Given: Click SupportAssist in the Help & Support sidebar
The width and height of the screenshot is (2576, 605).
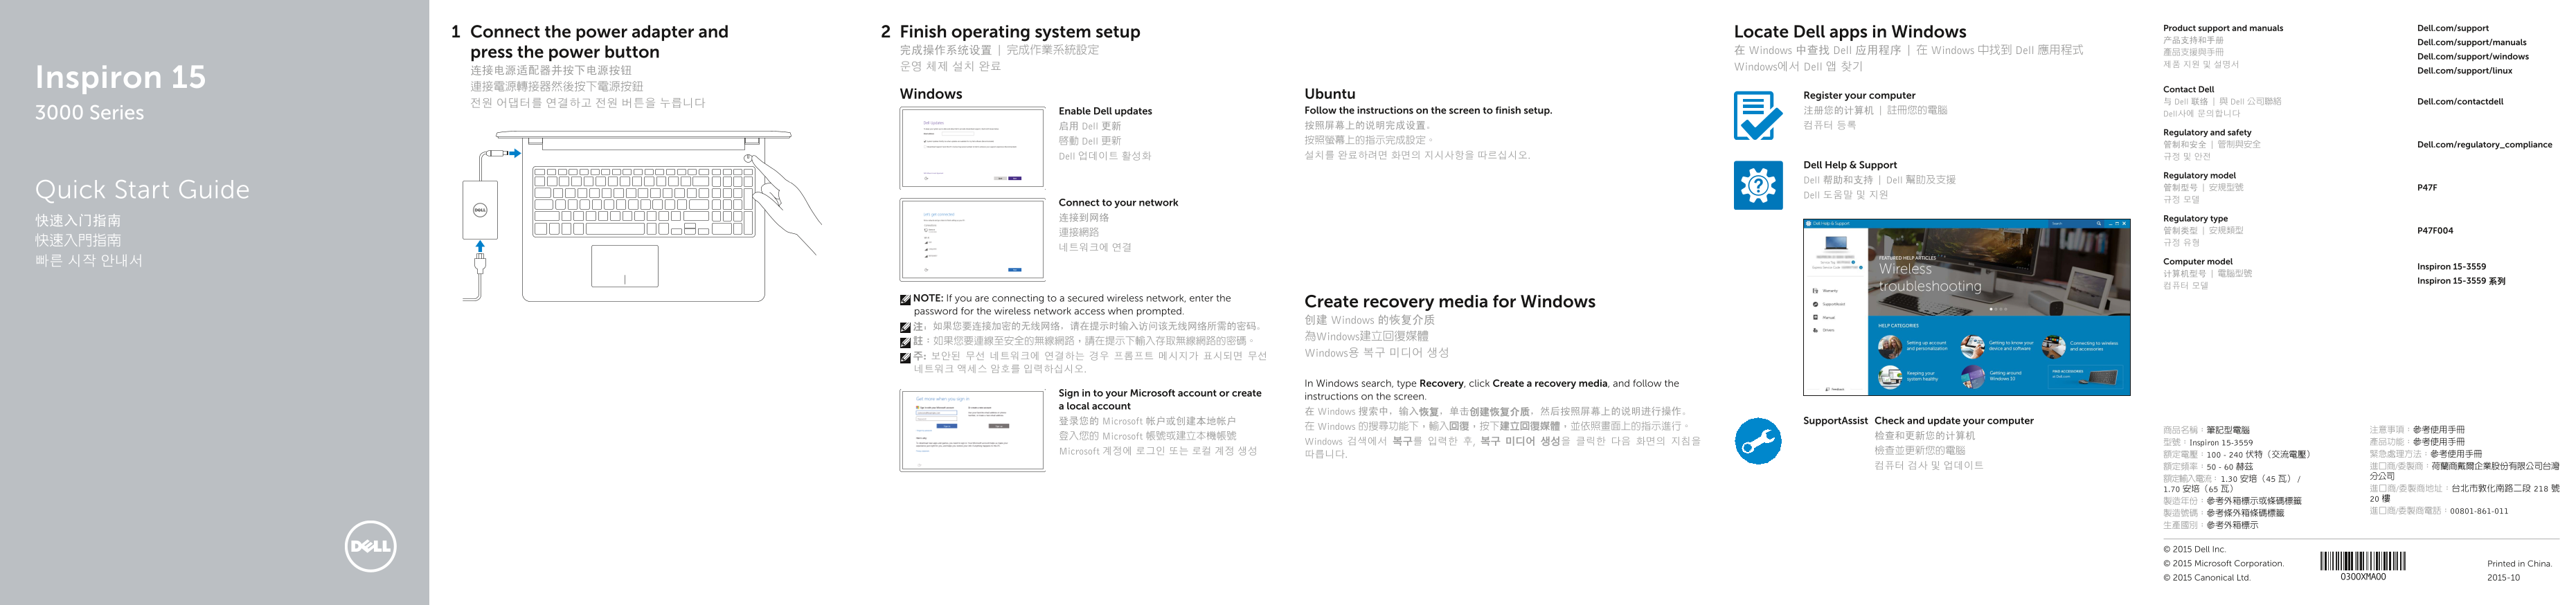Looking at the screenshot, I should pyautogui.click(x=1829, y=304).
